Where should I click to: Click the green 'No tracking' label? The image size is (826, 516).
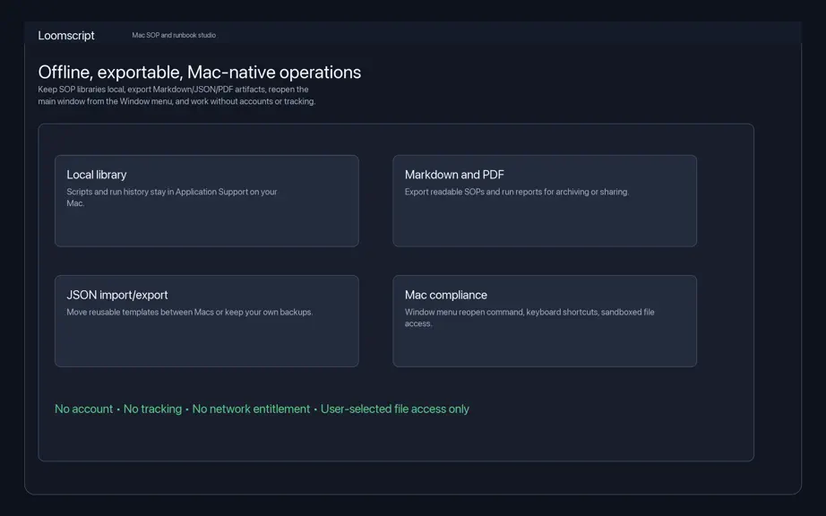(x=152, y=409)
